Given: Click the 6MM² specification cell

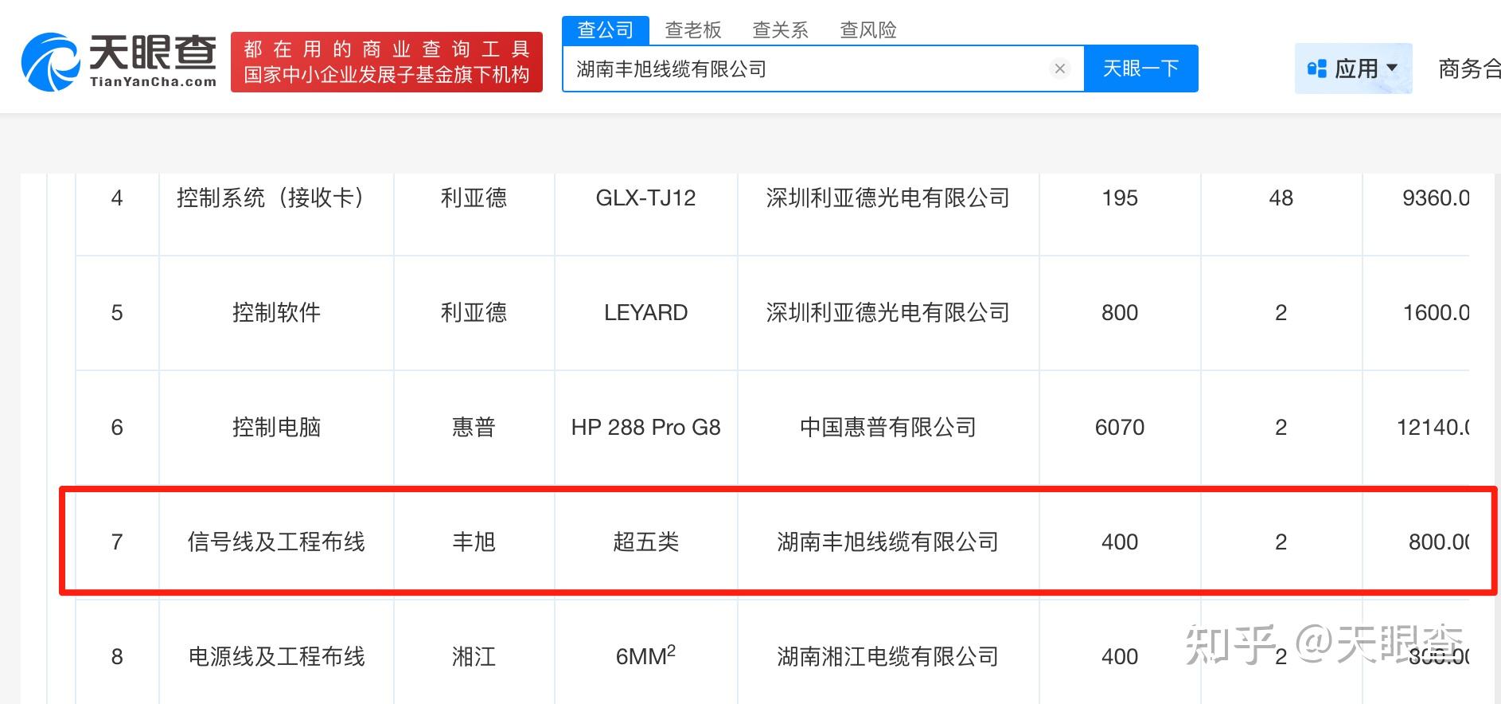Looking at the screenshot, I should pos(645,656).
